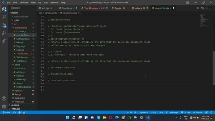Click unsaved dot on counterSlice.js tab
This screenshot has width=215, height=121.
(173, 8)
